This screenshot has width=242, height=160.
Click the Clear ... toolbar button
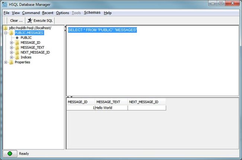click(x=16, y=21)
